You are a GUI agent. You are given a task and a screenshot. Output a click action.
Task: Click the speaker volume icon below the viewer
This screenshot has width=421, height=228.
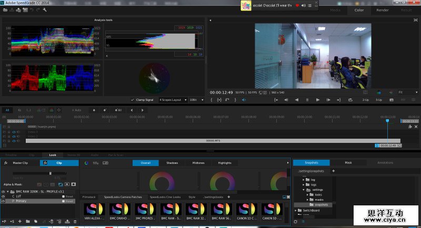[243, 99]
